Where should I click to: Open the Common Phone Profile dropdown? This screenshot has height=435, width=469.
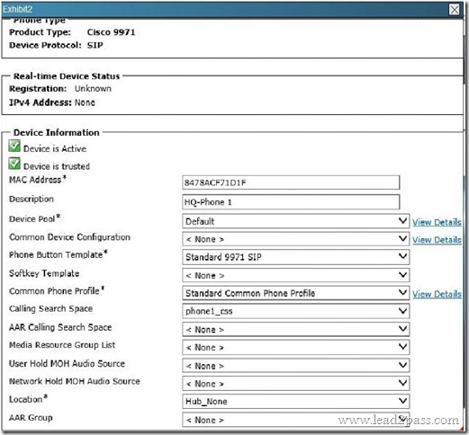click(x=295, y=293)
